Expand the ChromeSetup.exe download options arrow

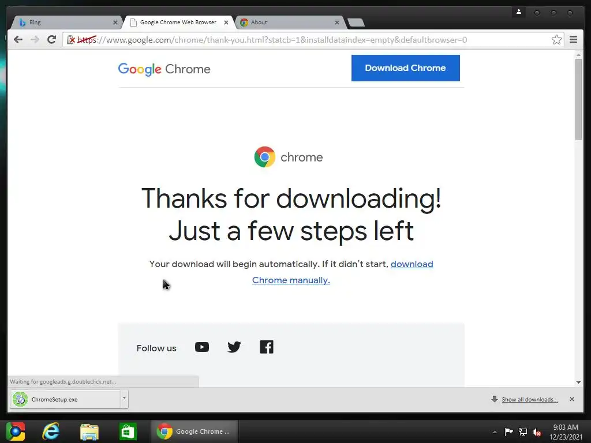coord(124,398)
